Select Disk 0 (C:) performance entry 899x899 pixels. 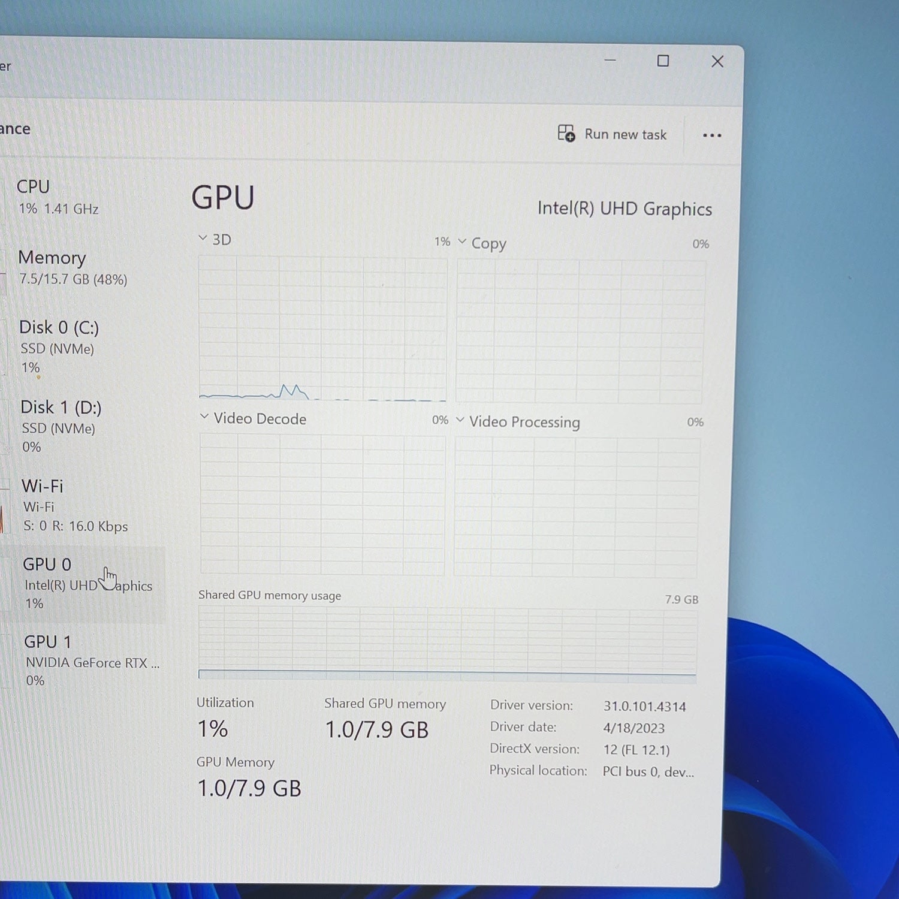(x=84, y=346)
